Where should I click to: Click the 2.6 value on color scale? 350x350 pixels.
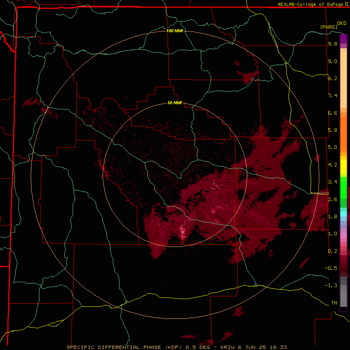pyautogui.click(x=332, y=199)
